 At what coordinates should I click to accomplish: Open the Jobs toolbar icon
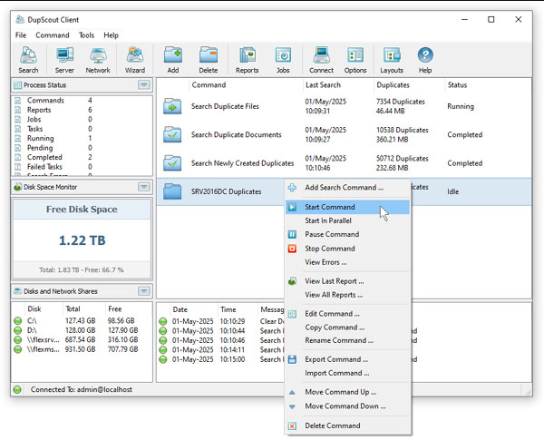pyautogui.click(x=283, y=60)
